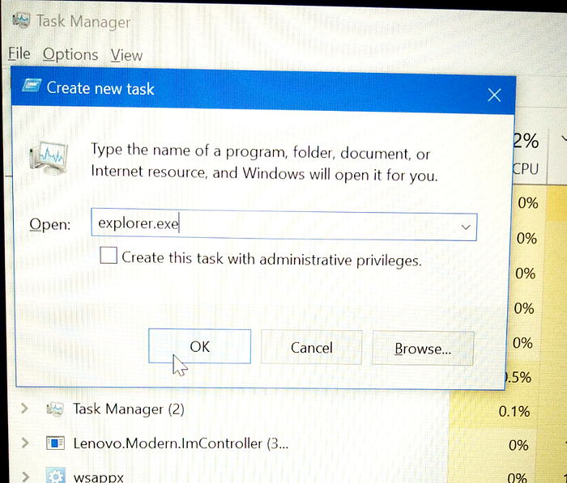Click the Task Manager process icon in list

(x=55, y=409)
